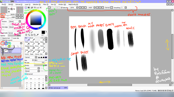Enable the Opacity lock checkbox
Screen dimensions: 174x97
pyautogui.click(x=1, y=38)
